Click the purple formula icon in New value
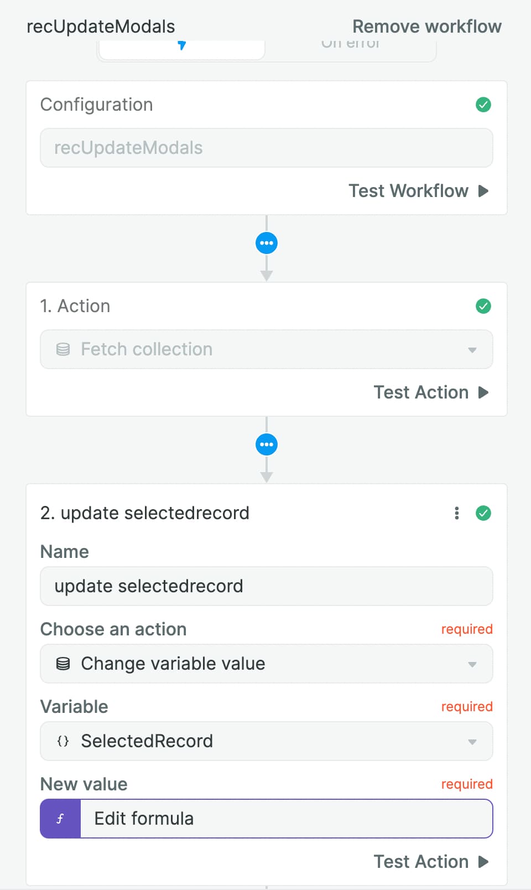The width and height of the screenshot is (531, 890). click(60, 819)
